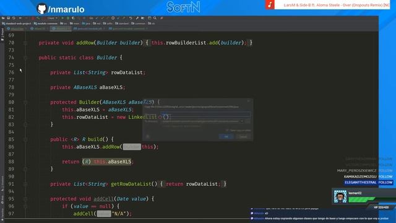Expand folded getRowDataList on line 91
The image size is (396, 223).
[25, 184]
